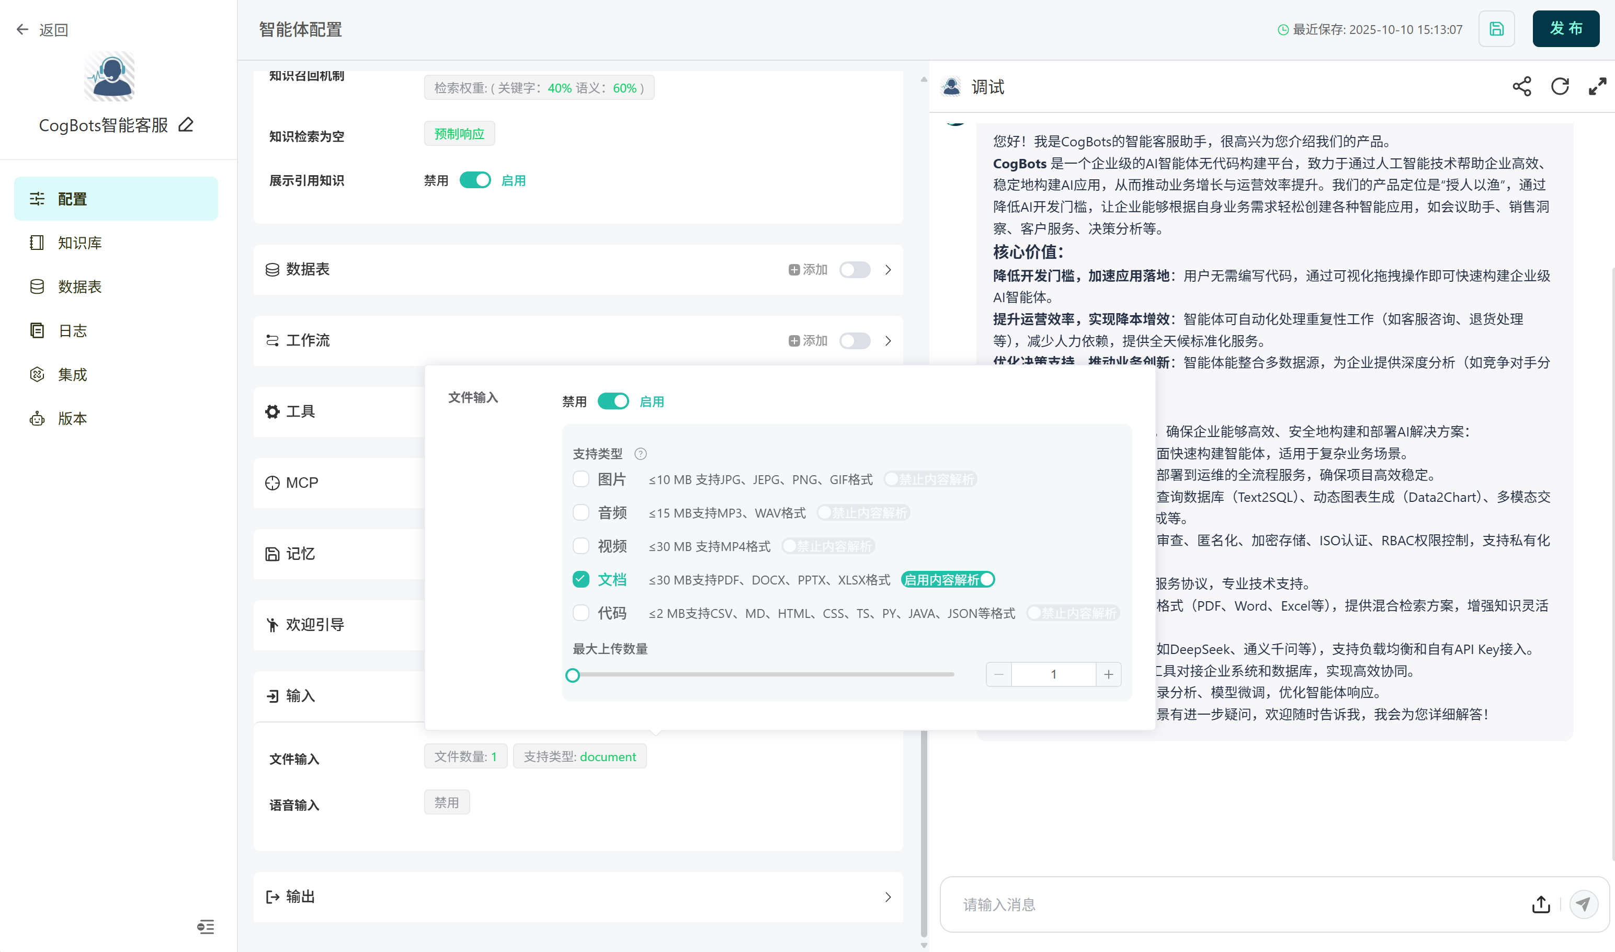Check the 代码 file type checkbox
1615x952 pixels.
pyautogui.click(x=581, y=613)
